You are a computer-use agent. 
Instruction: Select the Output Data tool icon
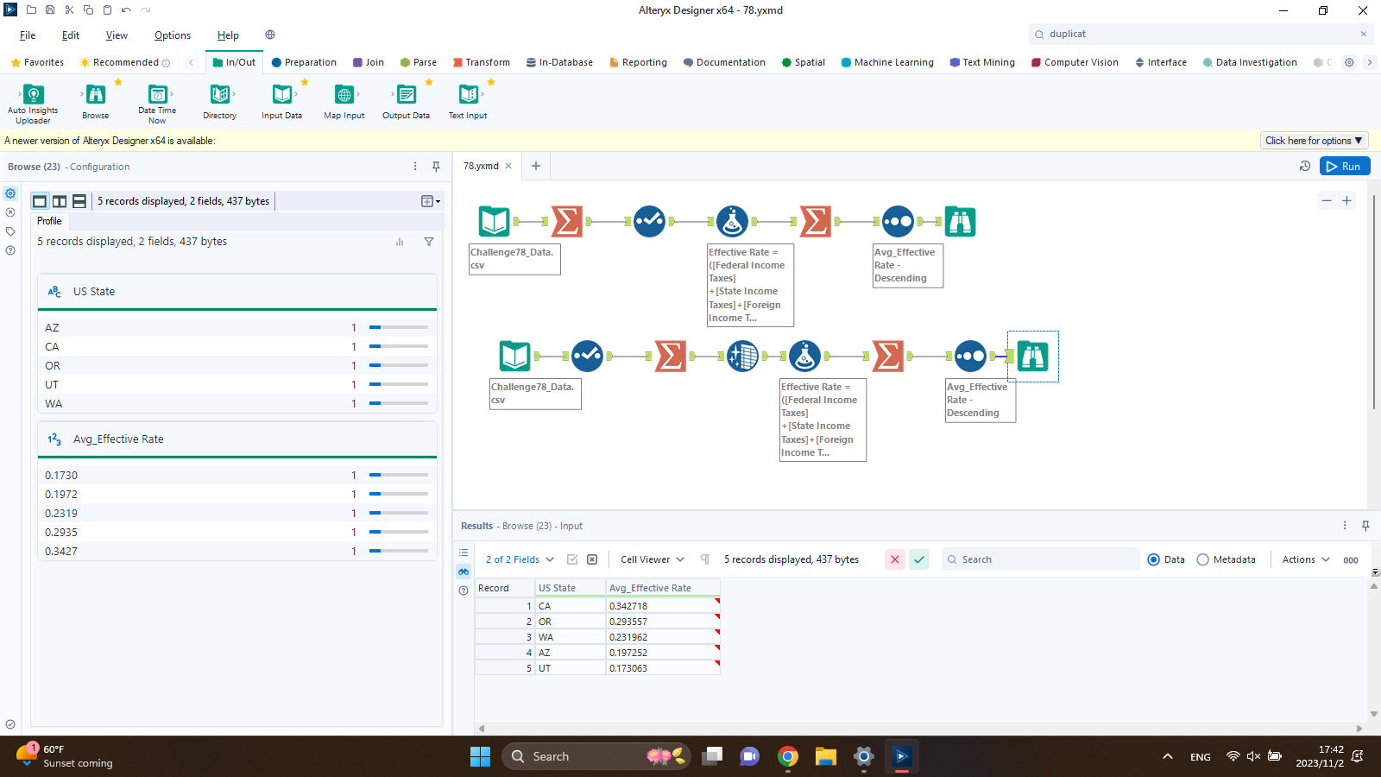(x=406, y=95)
